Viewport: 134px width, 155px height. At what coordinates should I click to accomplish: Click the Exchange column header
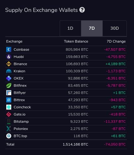tap(14, 41)
